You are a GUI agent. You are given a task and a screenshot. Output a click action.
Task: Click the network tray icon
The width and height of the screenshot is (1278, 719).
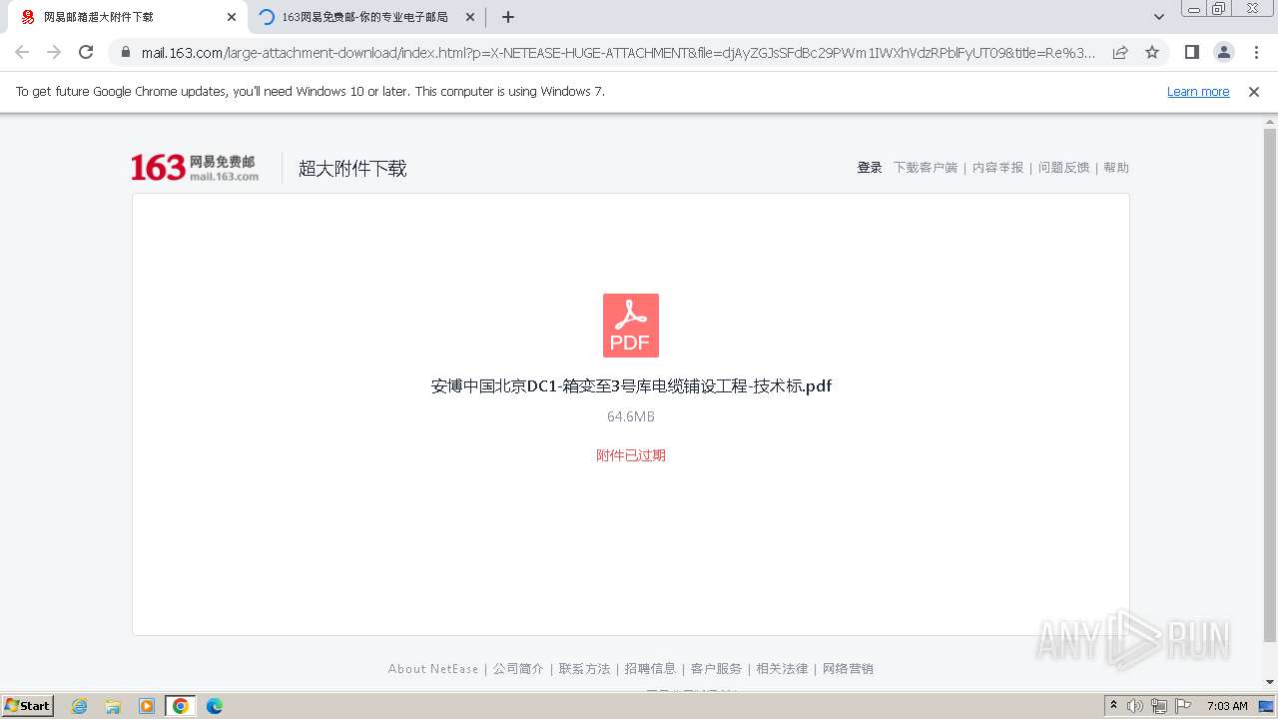click(x=1159, y=706)
